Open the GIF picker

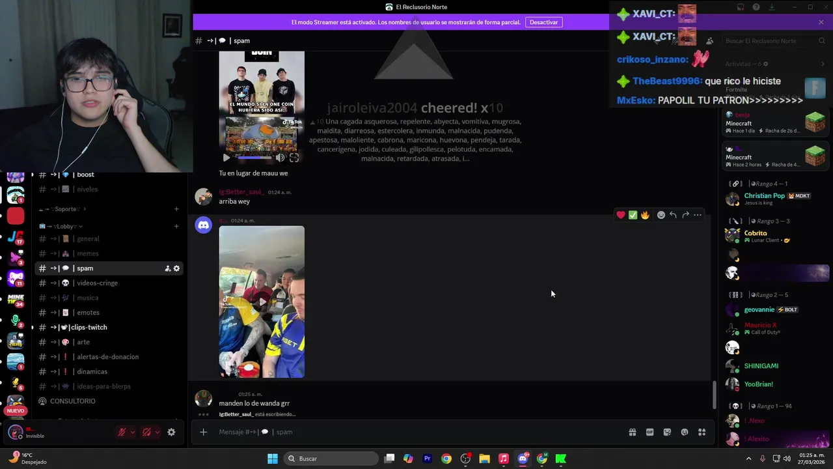(649, 432)
